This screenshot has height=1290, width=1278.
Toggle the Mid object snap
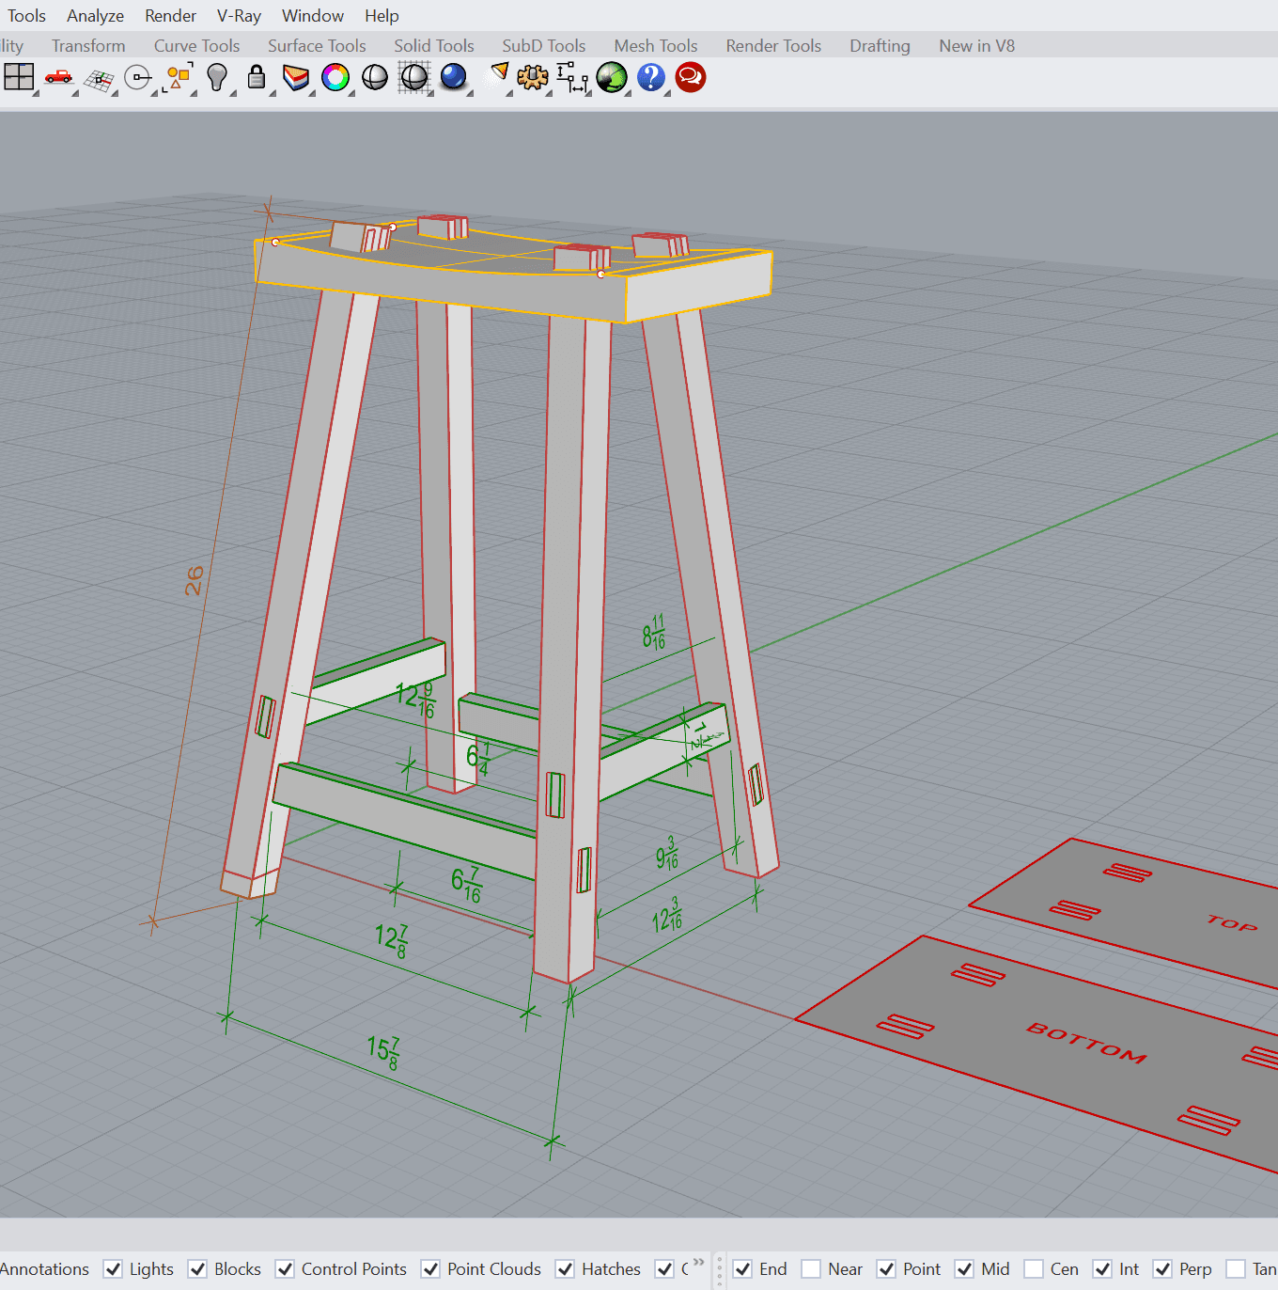tap(964, 1269)
